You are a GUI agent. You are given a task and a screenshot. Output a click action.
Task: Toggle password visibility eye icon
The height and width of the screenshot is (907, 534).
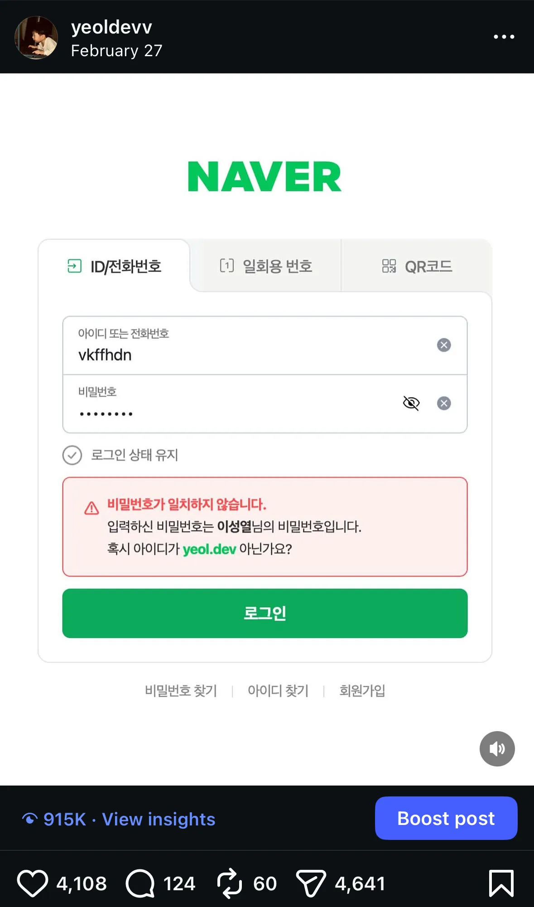tap(411, 403)
